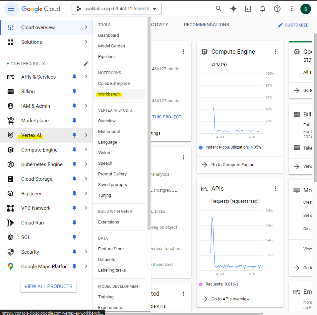Click the Customize button

(x=293, y=25)
